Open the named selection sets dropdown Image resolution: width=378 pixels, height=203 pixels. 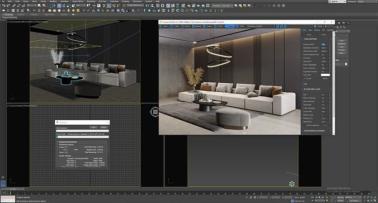(135, 5)
